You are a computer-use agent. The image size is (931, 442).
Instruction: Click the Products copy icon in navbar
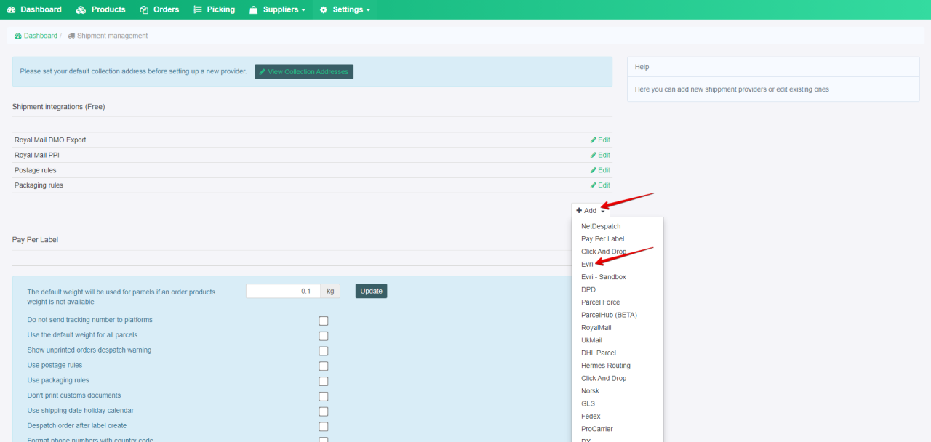tap(80, 9)
